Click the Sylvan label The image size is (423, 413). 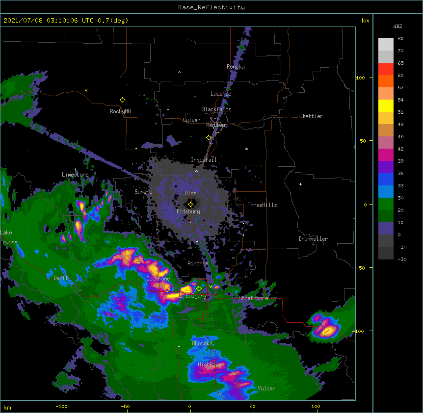[x=191, y=120]
